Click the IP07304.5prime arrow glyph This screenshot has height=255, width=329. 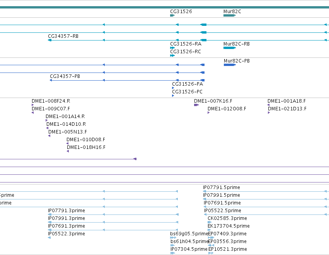(173, 253)
